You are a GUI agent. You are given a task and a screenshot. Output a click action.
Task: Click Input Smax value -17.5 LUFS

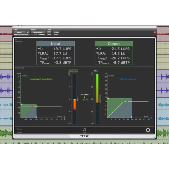point(62,58)
